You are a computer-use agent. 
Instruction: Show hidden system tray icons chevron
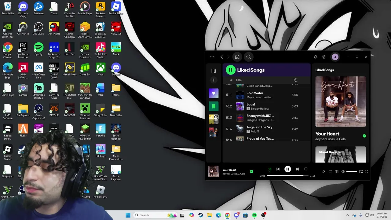347,215
